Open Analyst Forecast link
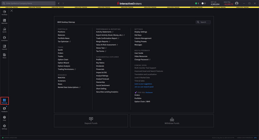259x140 pixels. (x=102, y=79)
